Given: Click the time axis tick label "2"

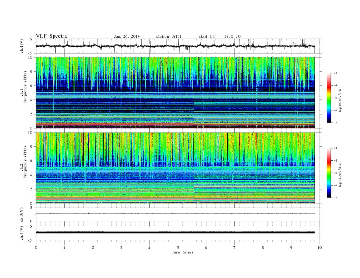Looking at the screenshot, I should (x=93, y=248).
